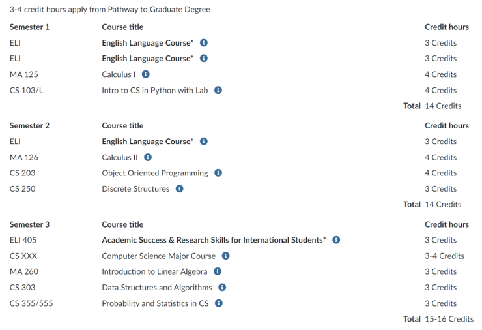
Task: Click the Semester 2 heading
Action: click(x=29, y=126)
